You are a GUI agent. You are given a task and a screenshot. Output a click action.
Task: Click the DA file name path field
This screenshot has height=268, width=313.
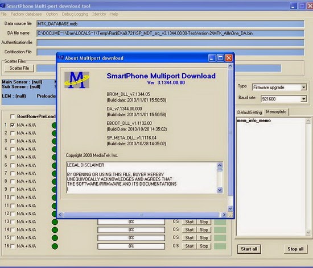(170, 33)
